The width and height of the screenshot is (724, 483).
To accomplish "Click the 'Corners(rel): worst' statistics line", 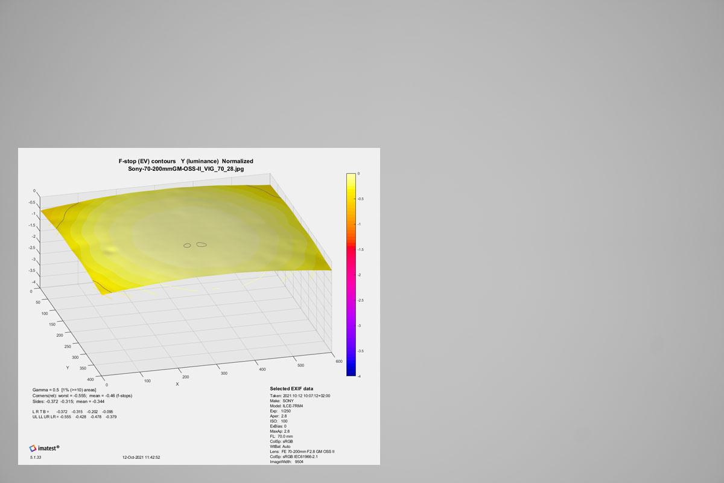I will [x=82, y=395].
